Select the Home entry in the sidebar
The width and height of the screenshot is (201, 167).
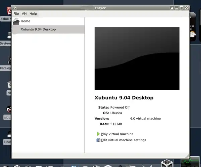pos(25,21)
